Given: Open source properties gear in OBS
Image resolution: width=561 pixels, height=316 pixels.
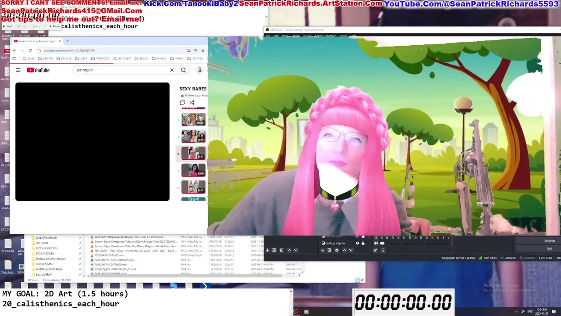Looking at the screenshot, I should (x=337, y=250).
